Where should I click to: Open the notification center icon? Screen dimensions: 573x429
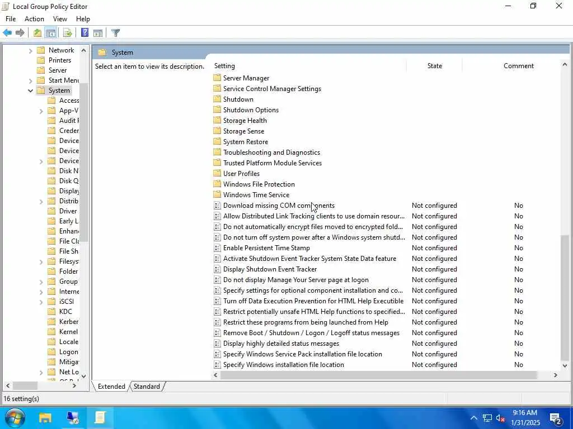(556, 419)
